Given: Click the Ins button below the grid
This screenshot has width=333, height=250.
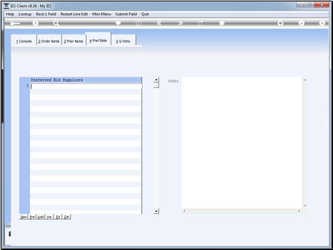Looking at the screenshot, I should (49, 217).
